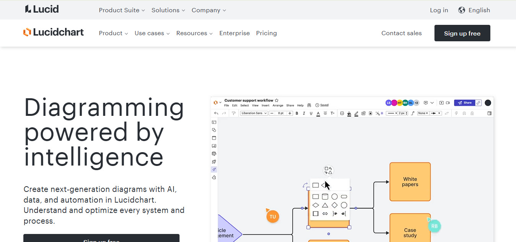
Task: Click the blue Share button in editor
Action: (x=464, y=103)
